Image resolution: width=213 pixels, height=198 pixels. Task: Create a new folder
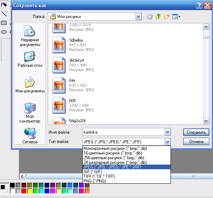[167, 17]
